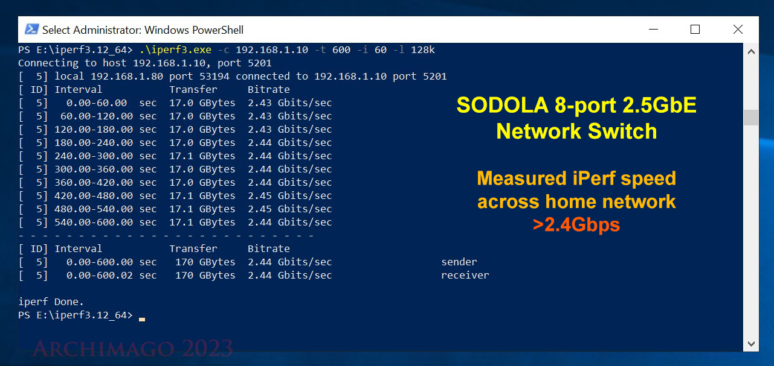Click the row for interval 480.00-540.00 sec
Image resolution: width=774 pixels, height=366 pixels.
[175, 209]
